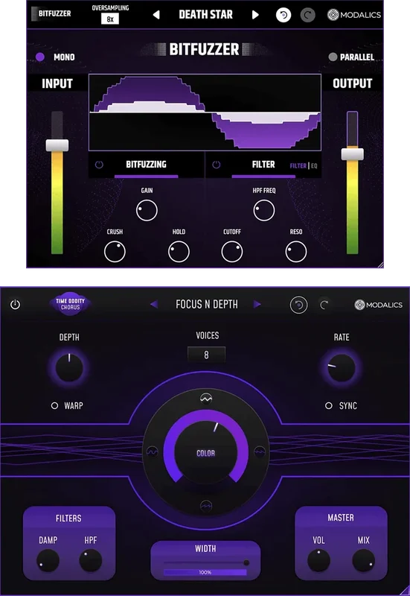Screen dimensions: 410x596
Task: Click the Bitfuzzer redo button
Action: tap(307, 15)
